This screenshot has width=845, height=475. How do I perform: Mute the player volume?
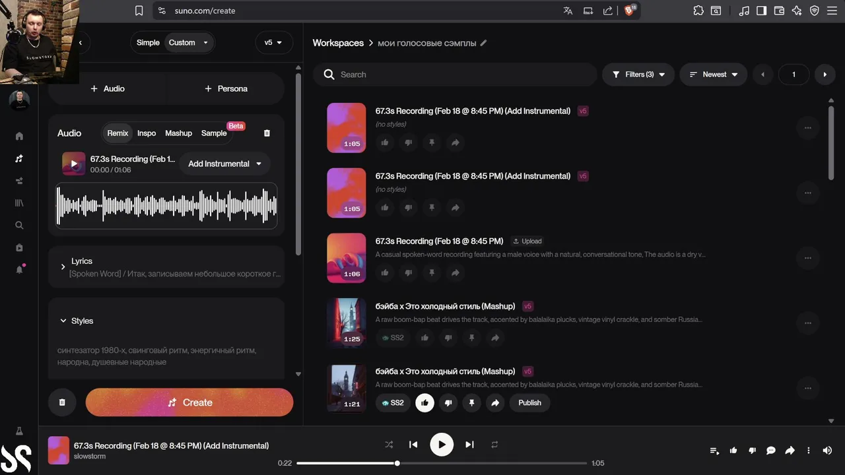click(827, 451)
